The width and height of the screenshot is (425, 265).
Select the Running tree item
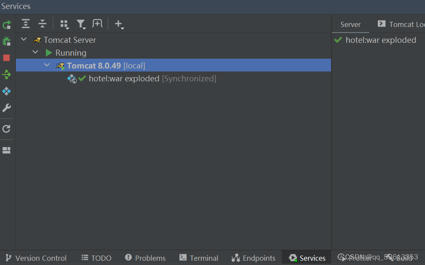coord(71,53)
